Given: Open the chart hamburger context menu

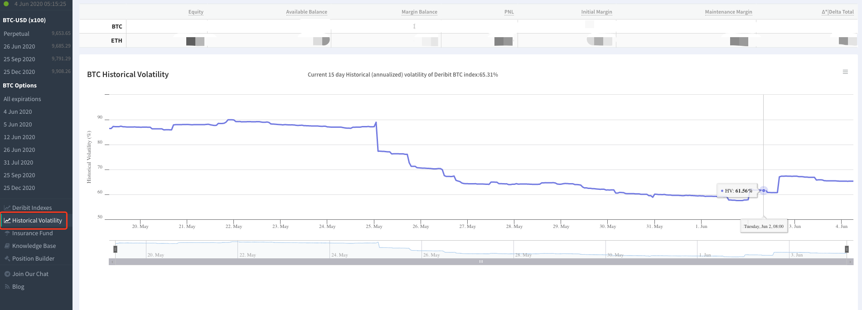Looking at the screenshot, I should (x=845, y=72).
